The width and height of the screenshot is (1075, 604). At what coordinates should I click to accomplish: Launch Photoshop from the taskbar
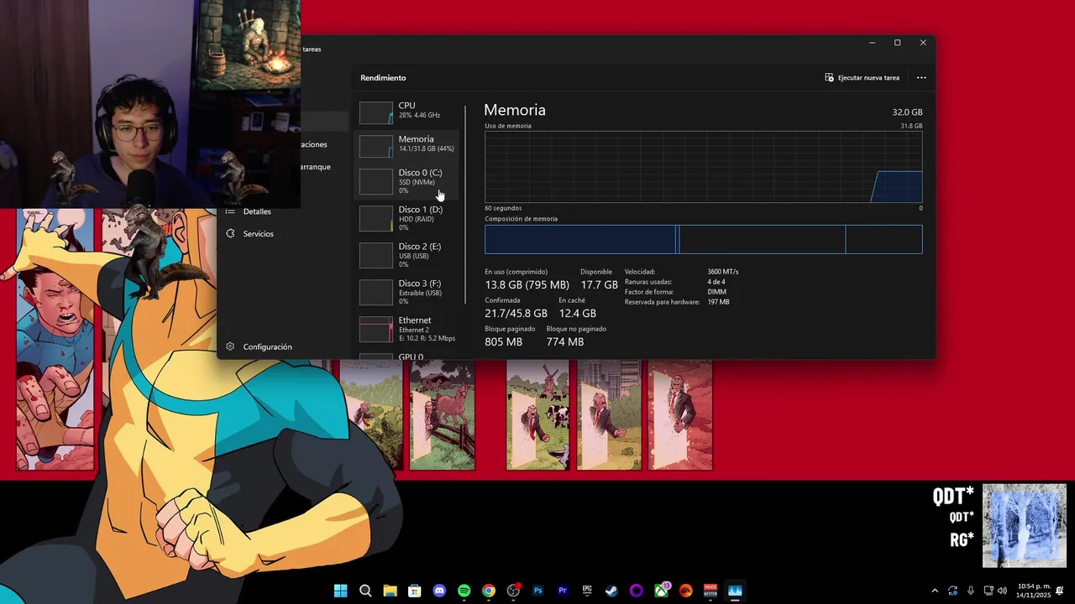pyautogui.click(x=538, y=591)
